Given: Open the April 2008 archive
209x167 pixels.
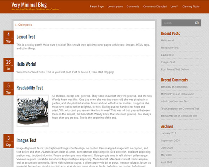Looking at the screenshot, I should coord(167,162).
